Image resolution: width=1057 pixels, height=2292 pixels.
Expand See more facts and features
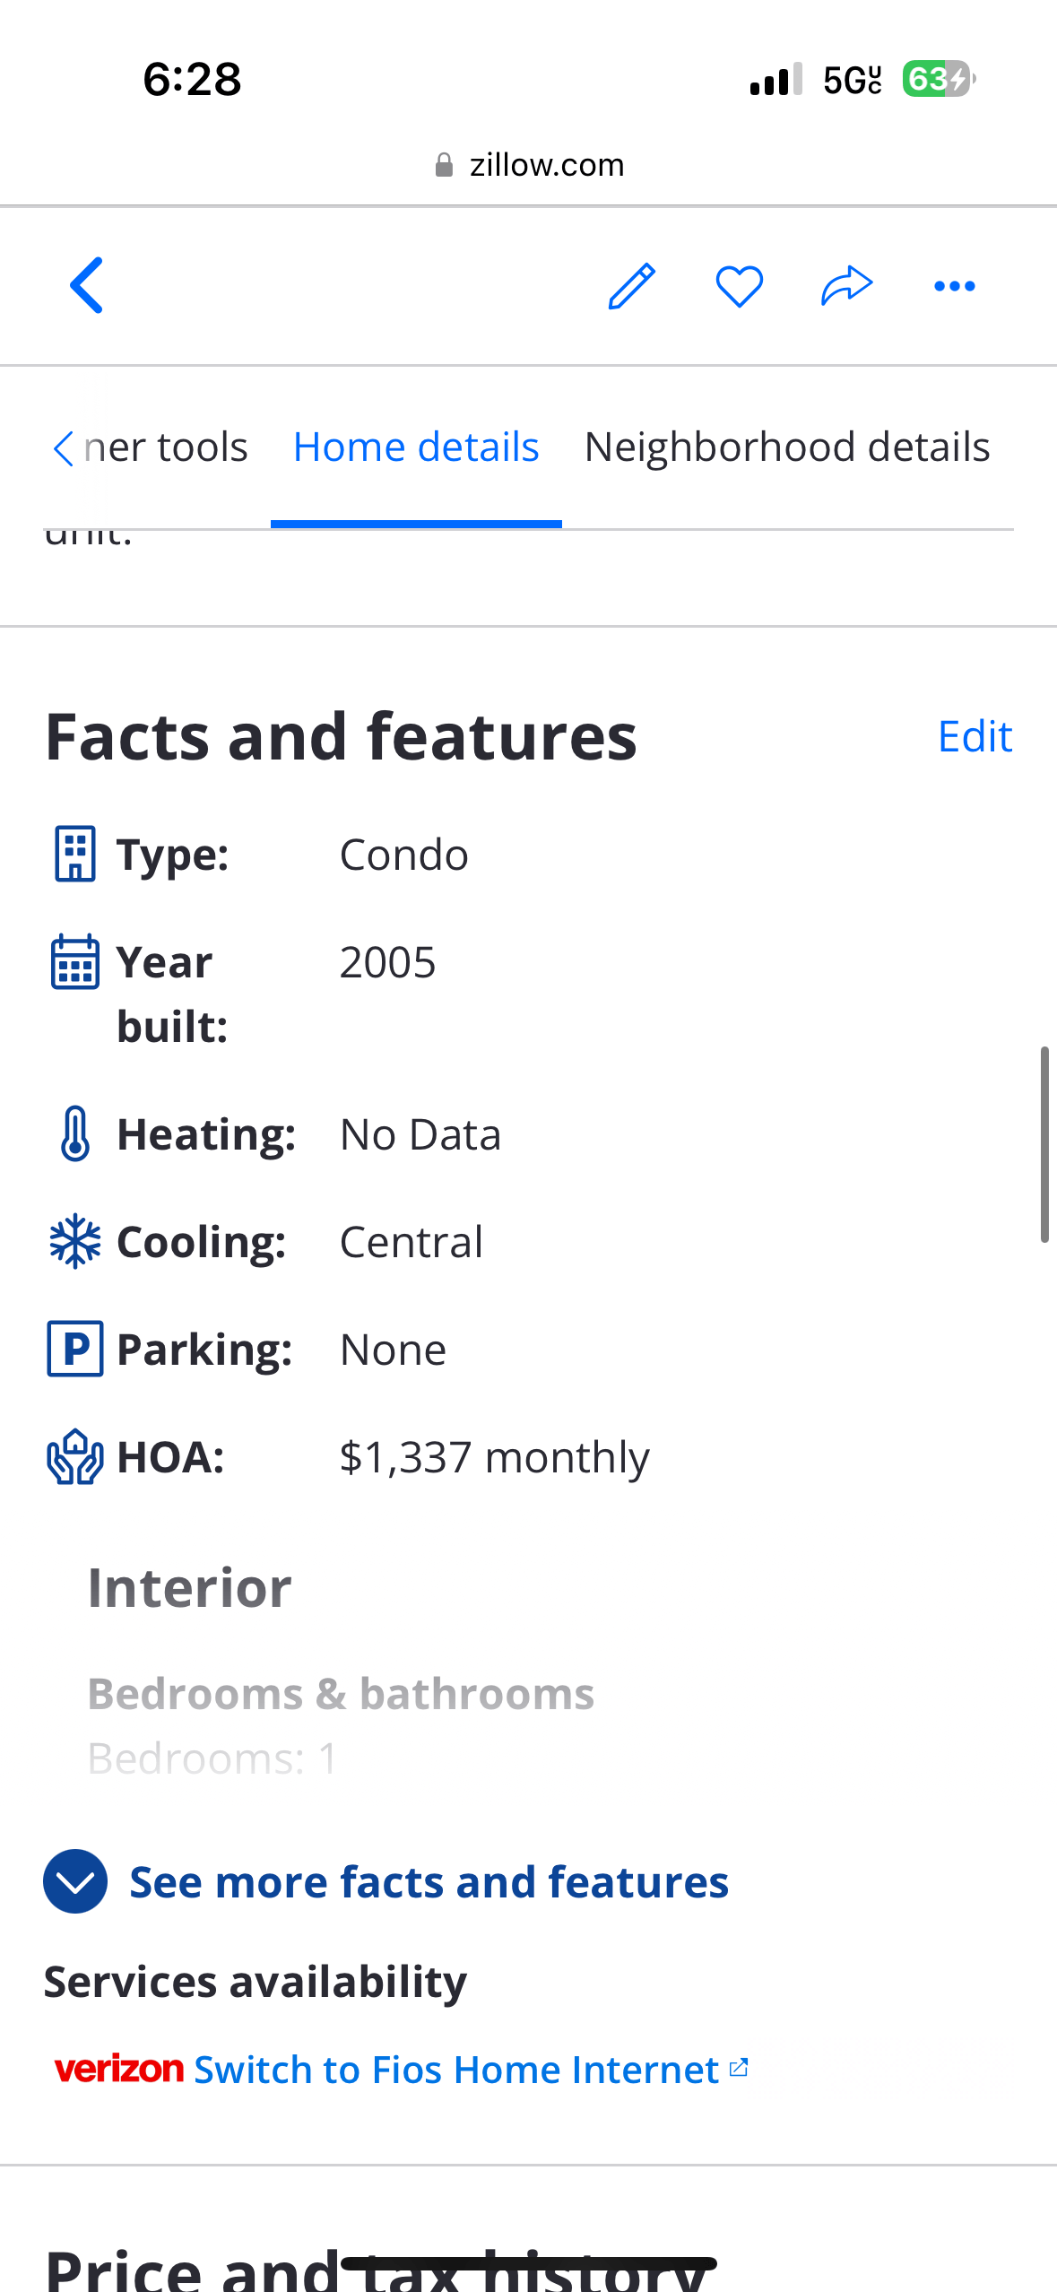386,1881
